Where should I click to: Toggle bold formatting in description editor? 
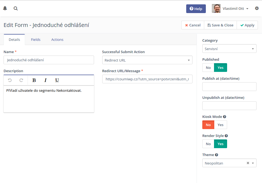(34, 80)
